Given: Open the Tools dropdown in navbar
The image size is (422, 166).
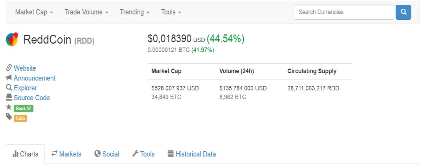Looking at the screenshot, I should (171, 12).
